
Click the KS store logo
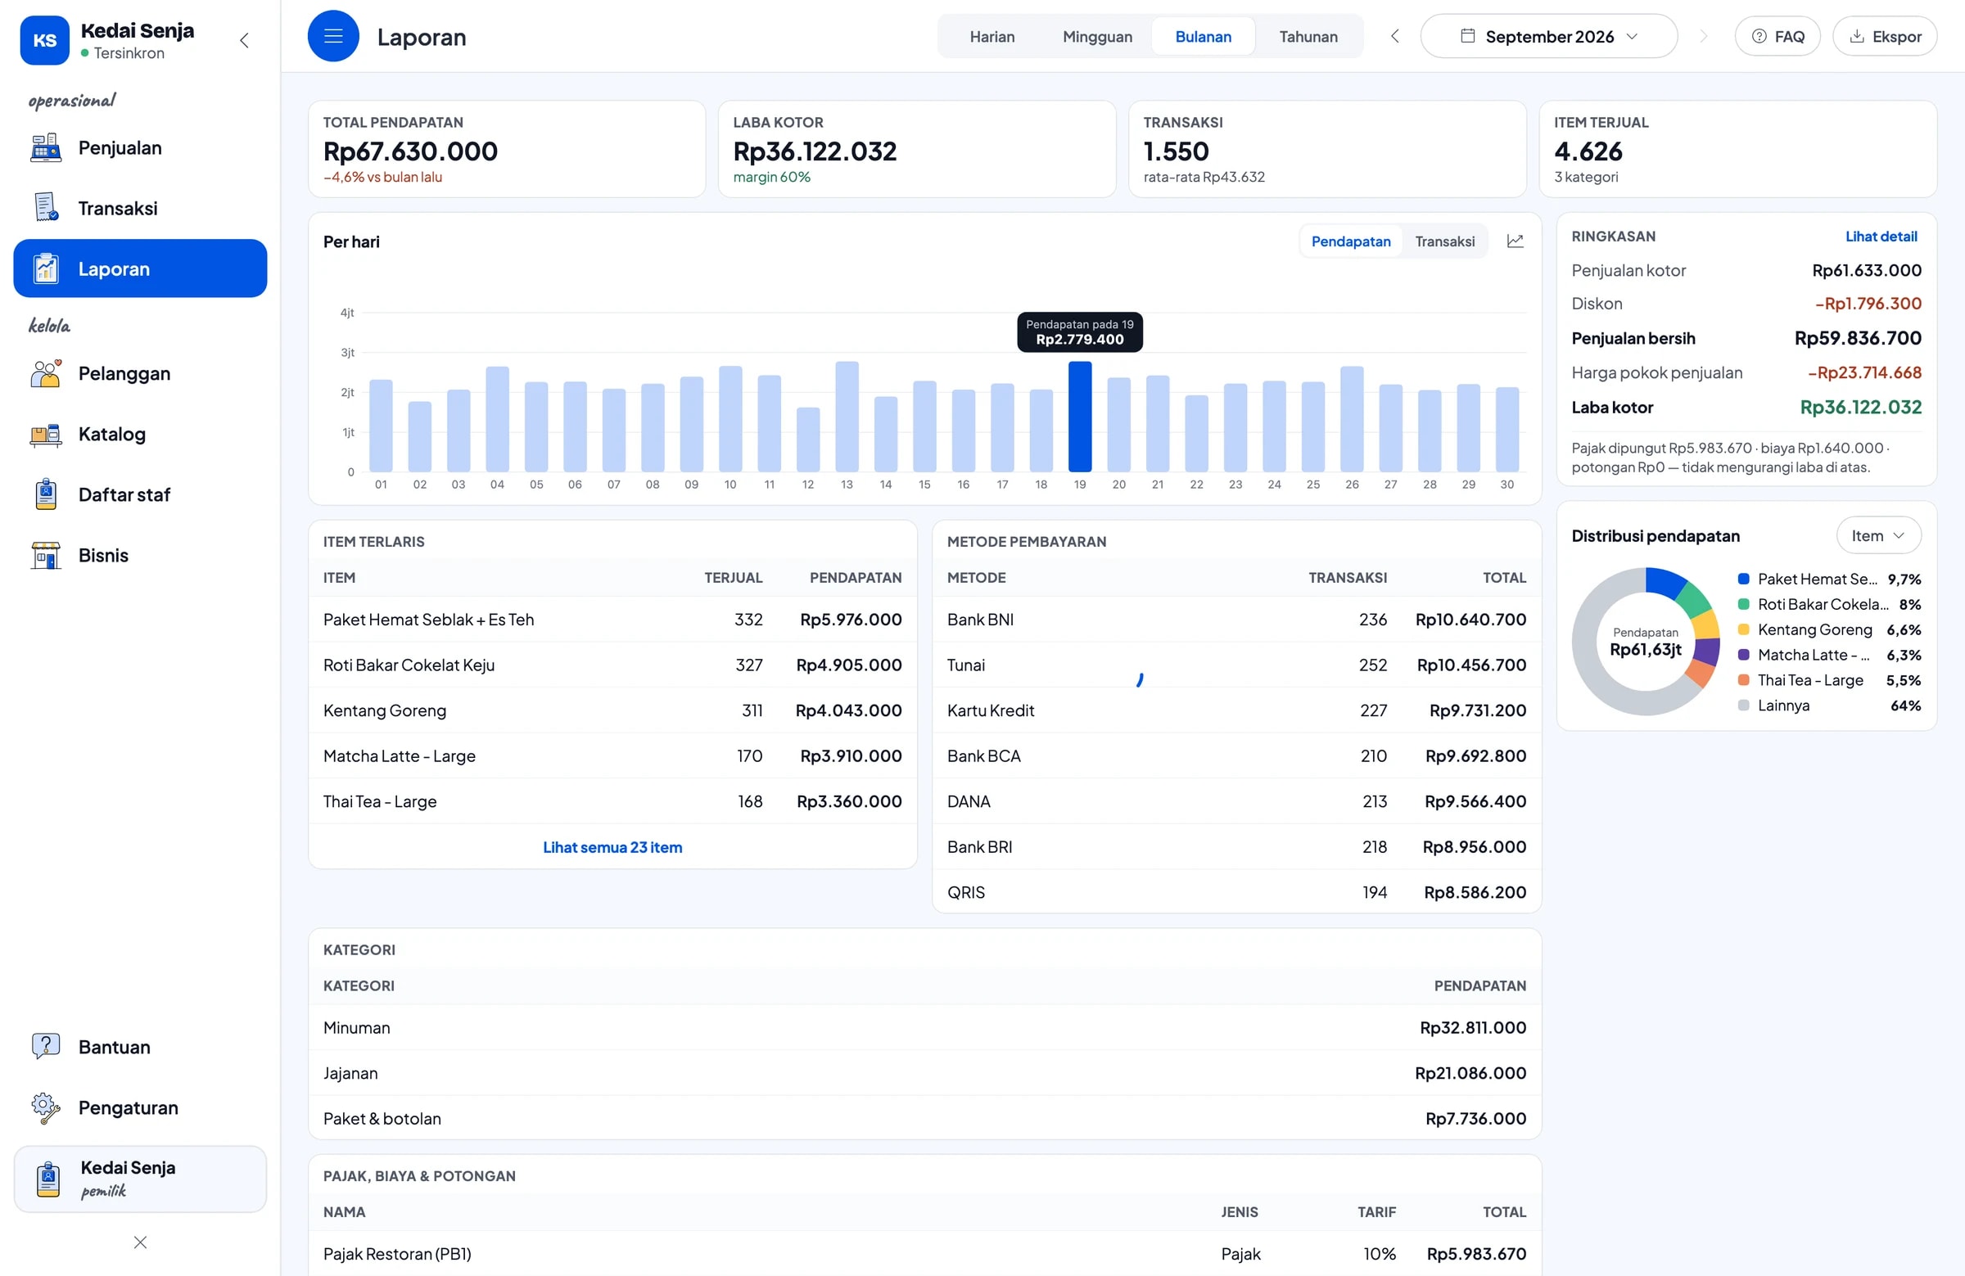click(44, 40)
